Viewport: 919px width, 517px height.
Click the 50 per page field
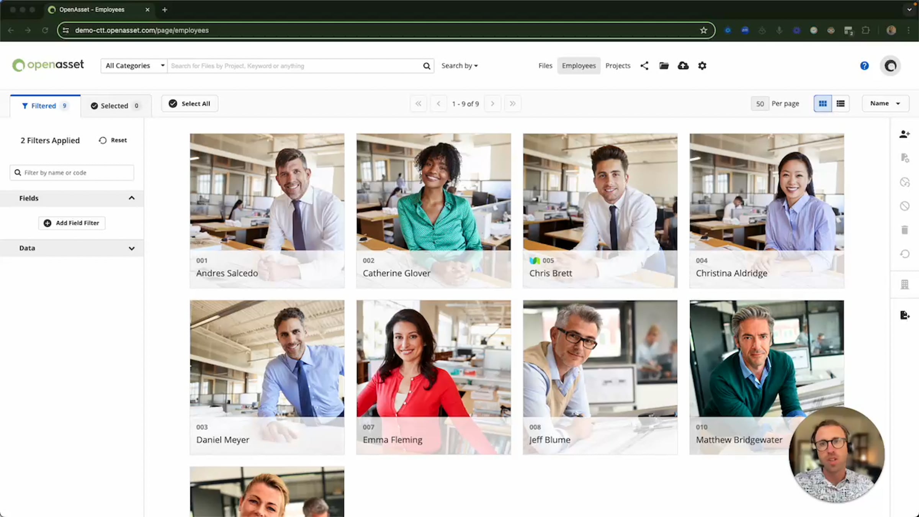(x=760, y=104)
